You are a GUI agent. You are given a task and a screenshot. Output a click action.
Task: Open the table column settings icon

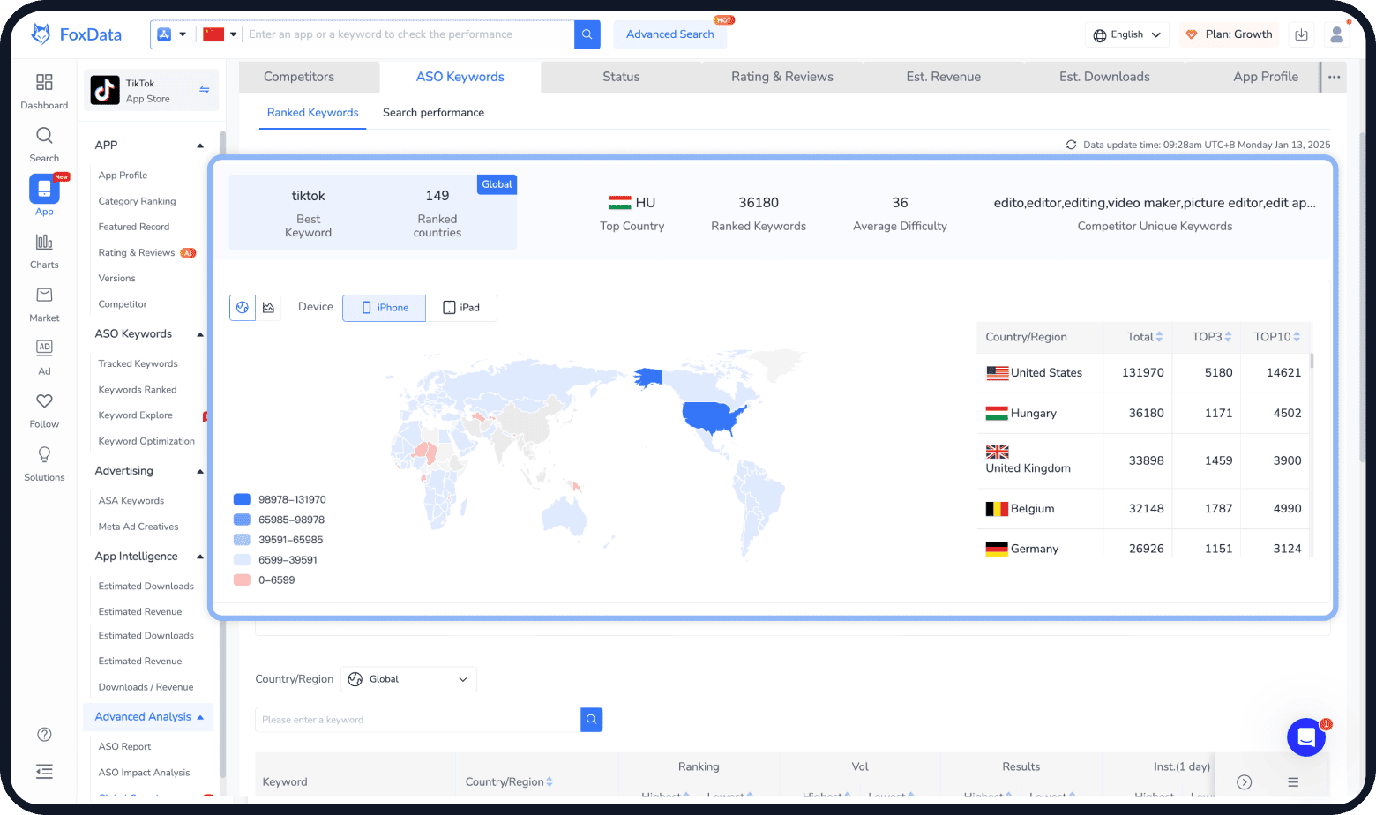point(1293,782)
